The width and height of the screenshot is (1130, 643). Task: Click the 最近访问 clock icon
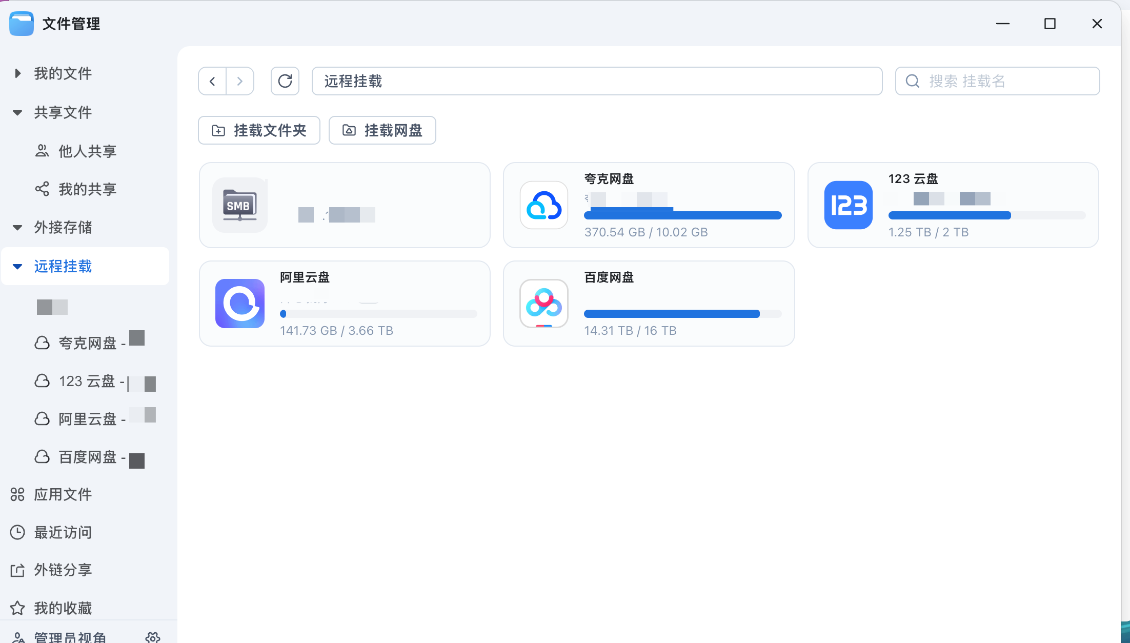coord(17,532)
